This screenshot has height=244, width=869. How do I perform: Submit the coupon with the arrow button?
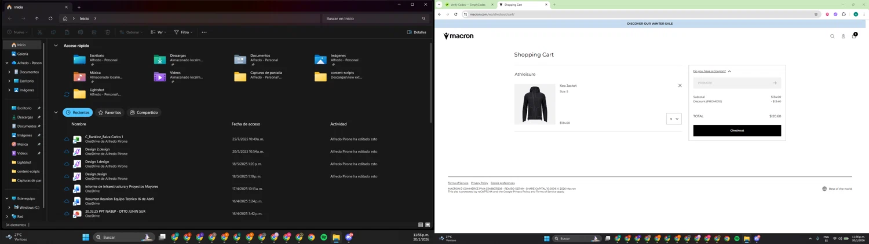[x=775, y=83]
